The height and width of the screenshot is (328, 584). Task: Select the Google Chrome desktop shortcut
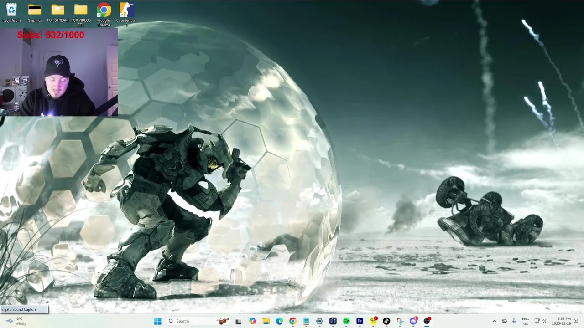[104, 15]
